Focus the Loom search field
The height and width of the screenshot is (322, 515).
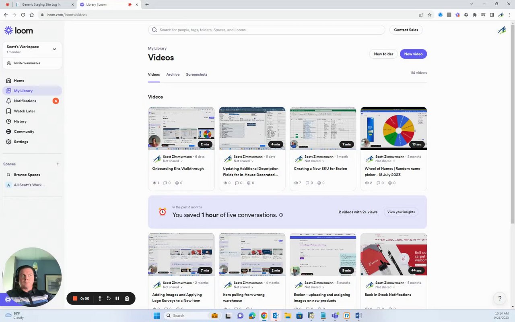[266, 30]
